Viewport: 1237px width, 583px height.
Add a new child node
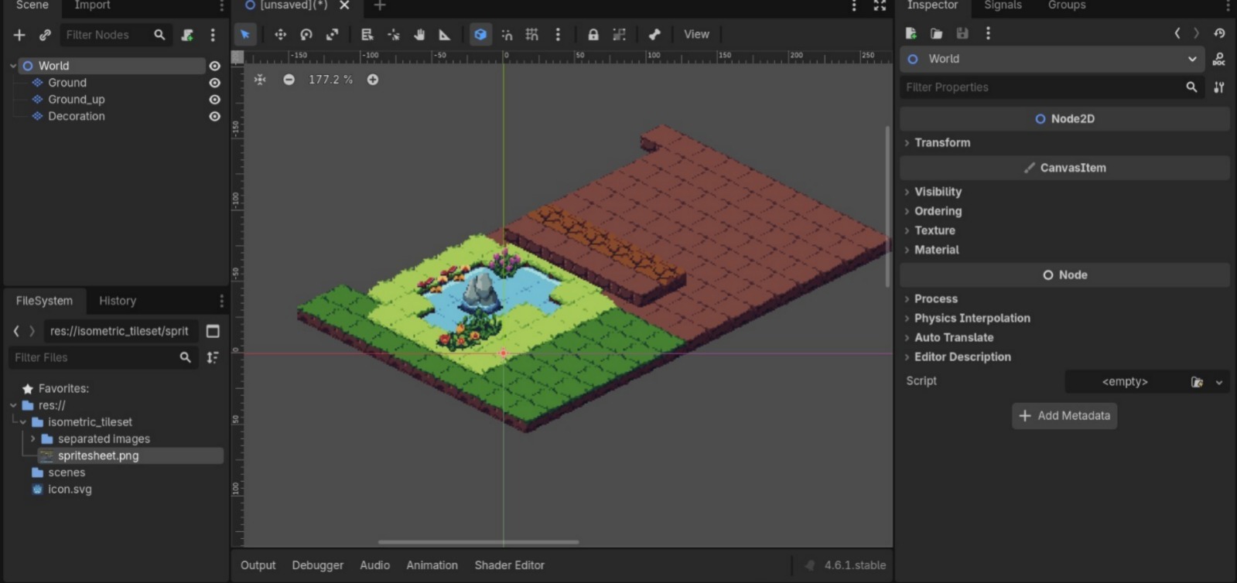coord(19,35)
